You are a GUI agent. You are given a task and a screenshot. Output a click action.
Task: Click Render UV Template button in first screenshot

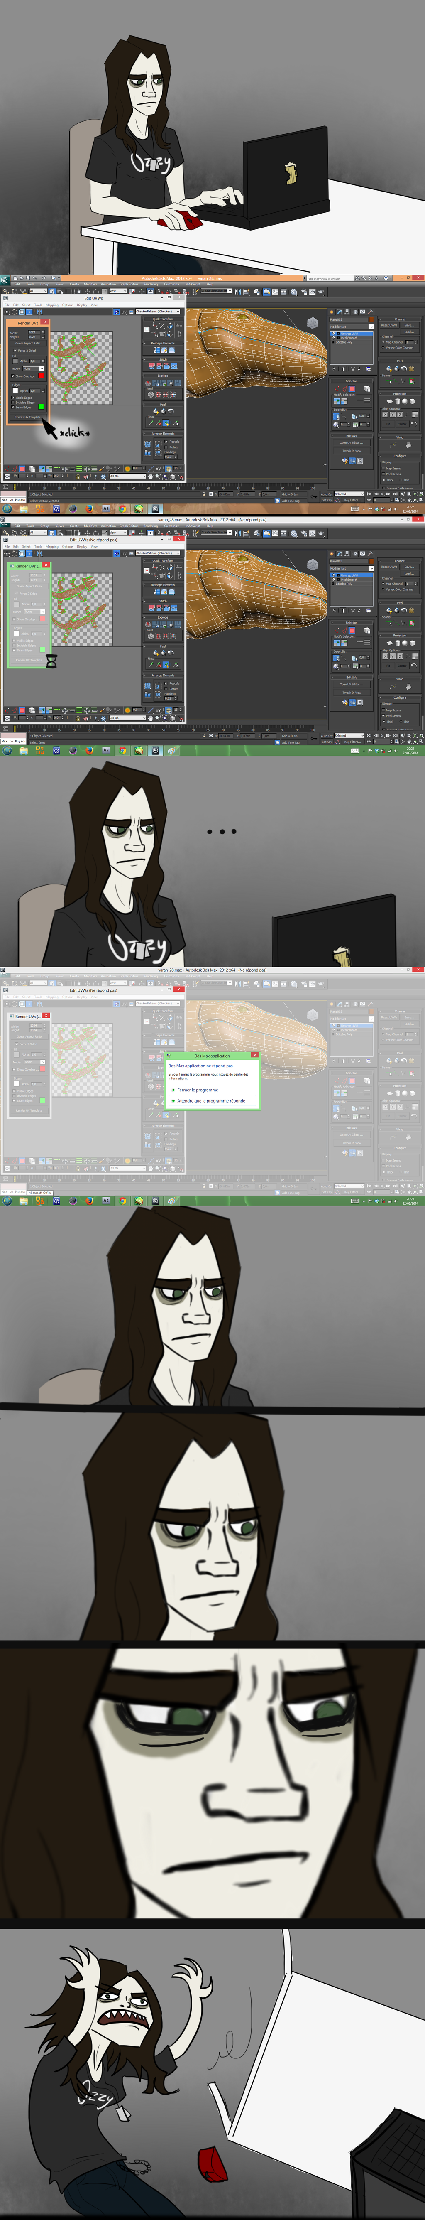tap(27, 417)
